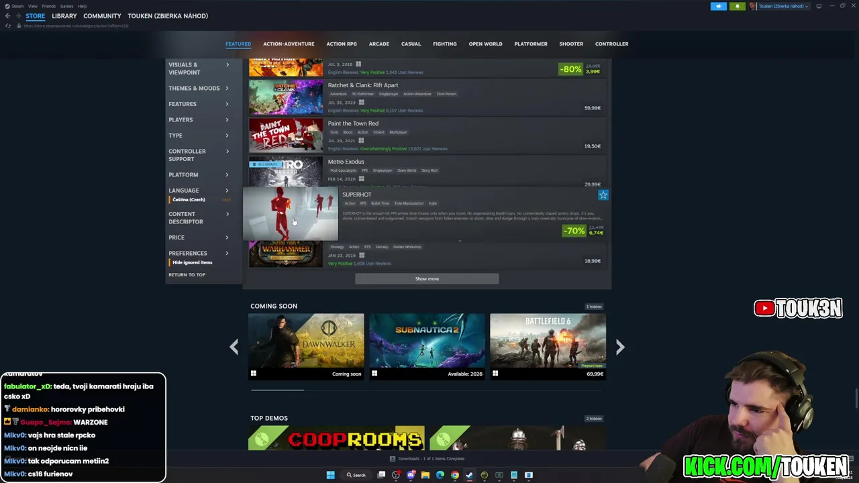Viewport: 859px width, 483px height.
Task: Open the Windows Start menu
Action: click(x=330, y=475)
